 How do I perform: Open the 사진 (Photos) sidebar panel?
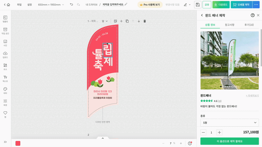tap(5, 43)
